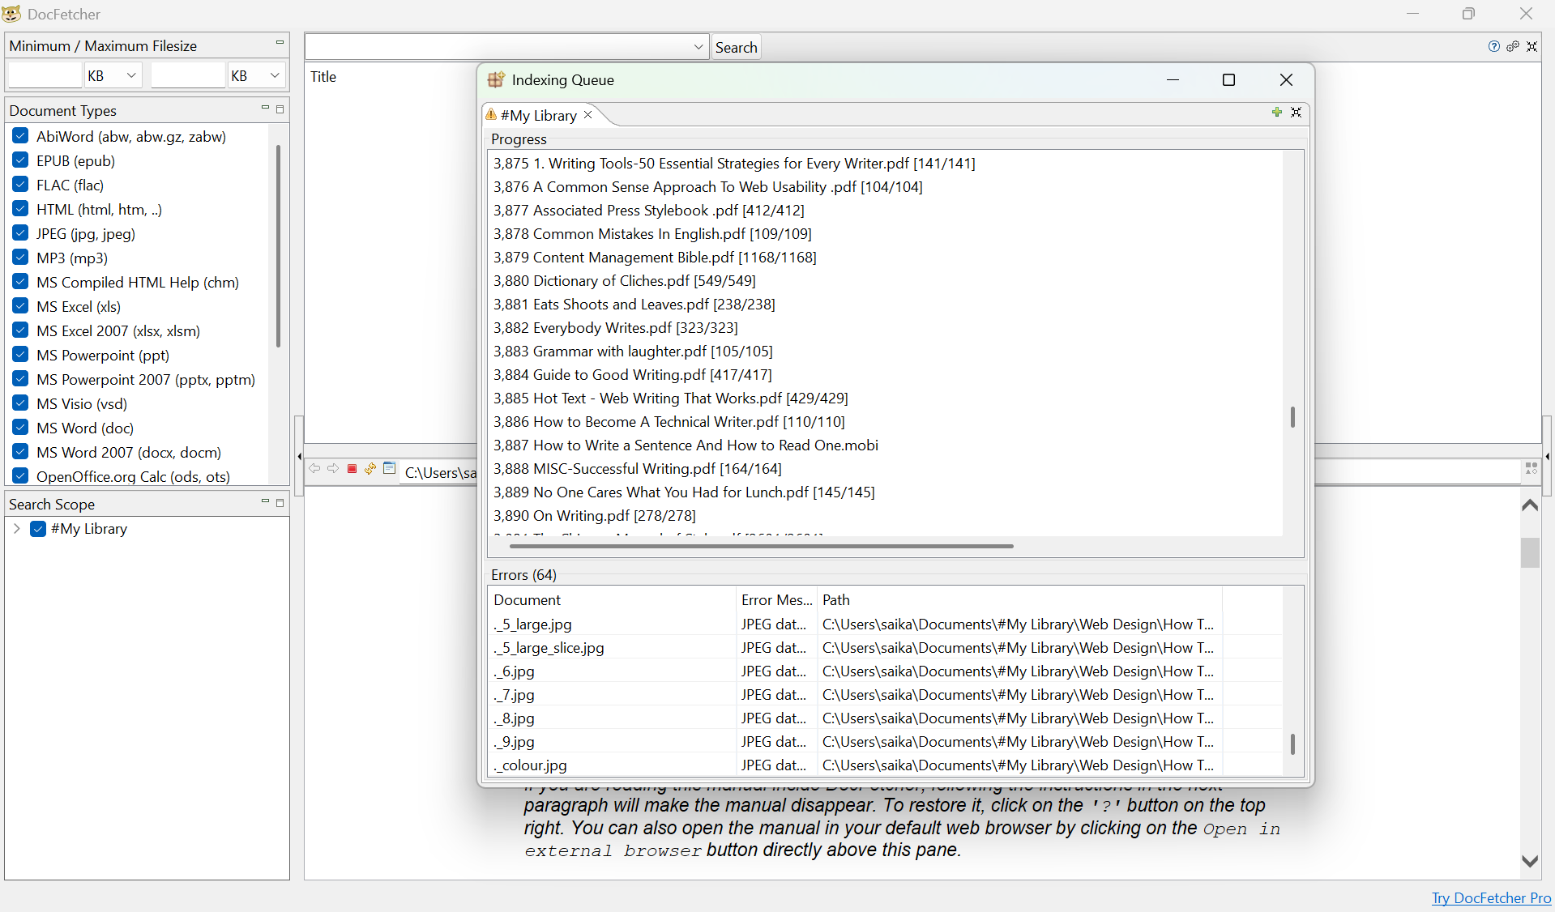Click the Document Types list scrollbar

coord(278,245)
